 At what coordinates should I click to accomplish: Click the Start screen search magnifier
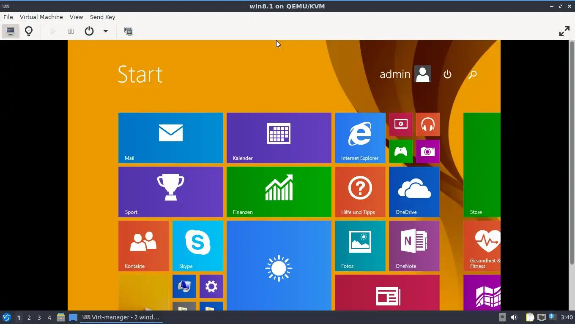point(473,74)
